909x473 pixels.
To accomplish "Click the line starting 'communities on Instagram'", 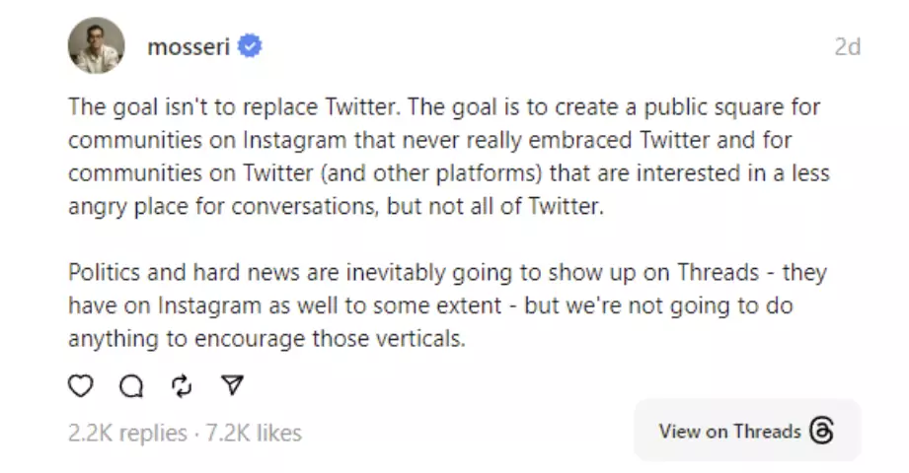I will click(x=430, y=140).
